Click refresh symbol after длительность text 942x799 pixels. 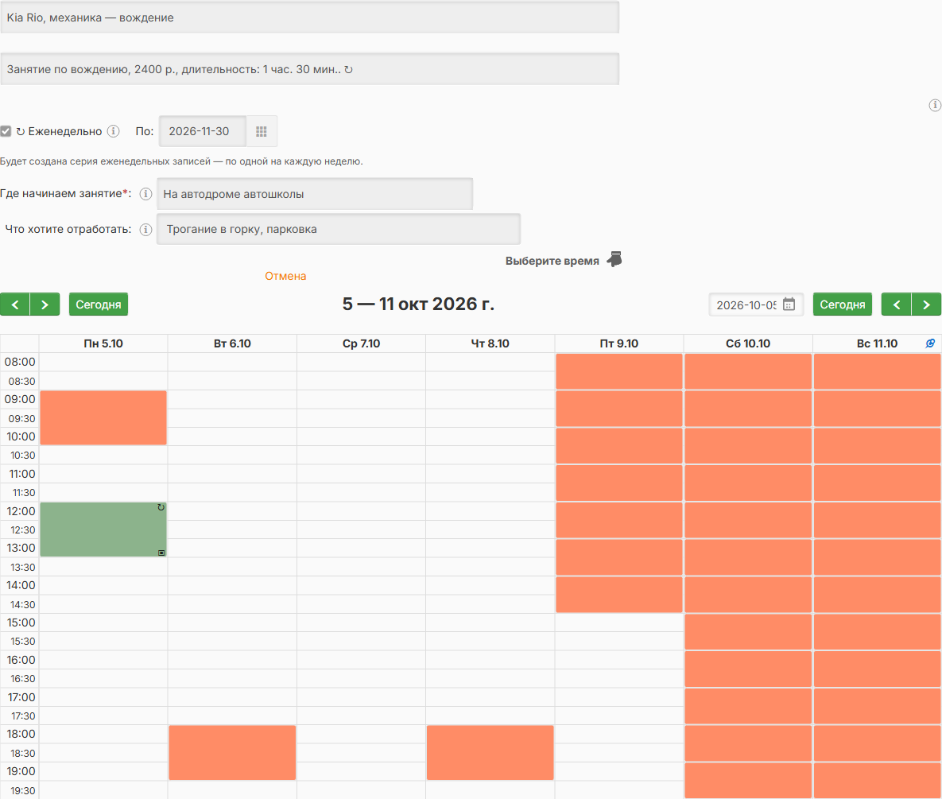tap(348, 70)
